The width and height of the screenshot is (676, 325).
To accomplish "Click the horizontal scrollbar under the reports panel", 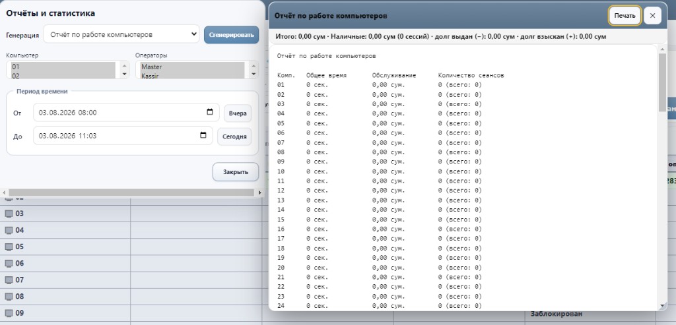I will 131,192.
